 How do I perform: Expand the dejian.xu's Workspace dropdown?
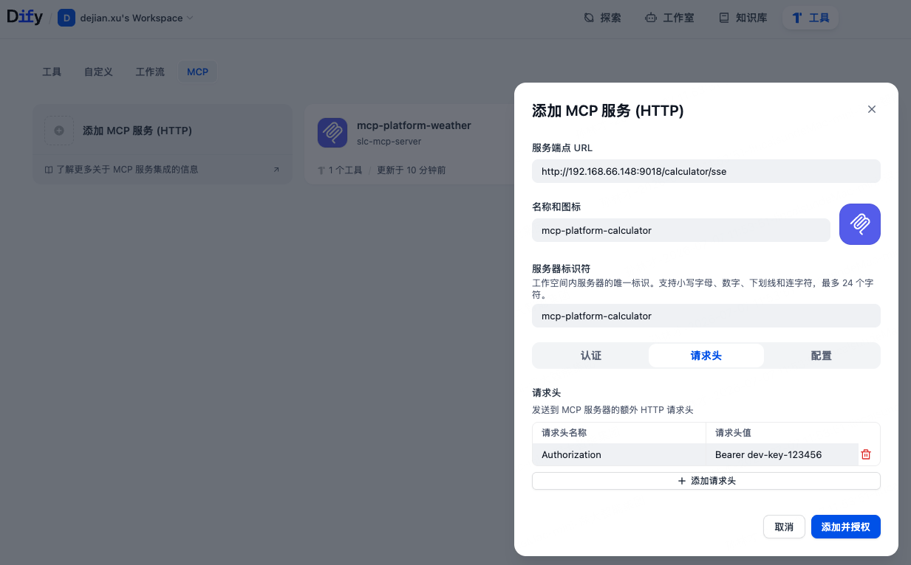(137, 18)
